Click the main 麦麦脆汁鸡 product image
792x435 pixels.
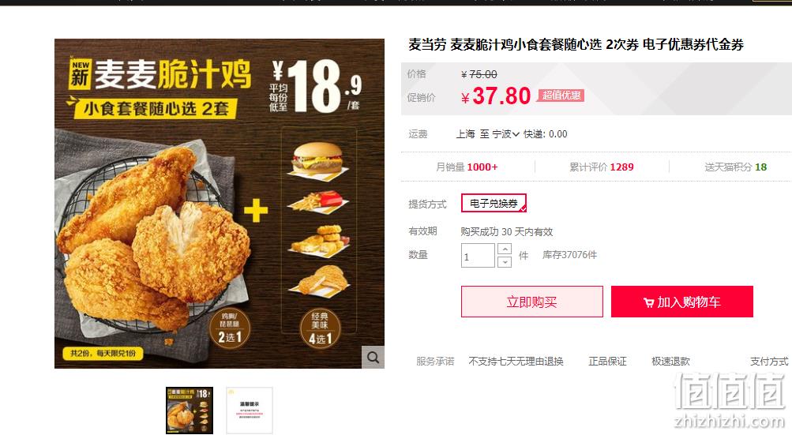pyautogui.click(x=220, y=204)
